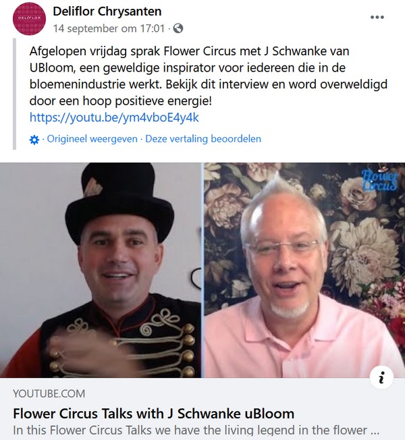This screenshot has height=440, width=405.
Task: Click the YOUTUBE.COM source label
Action: [x=49, y=393]
